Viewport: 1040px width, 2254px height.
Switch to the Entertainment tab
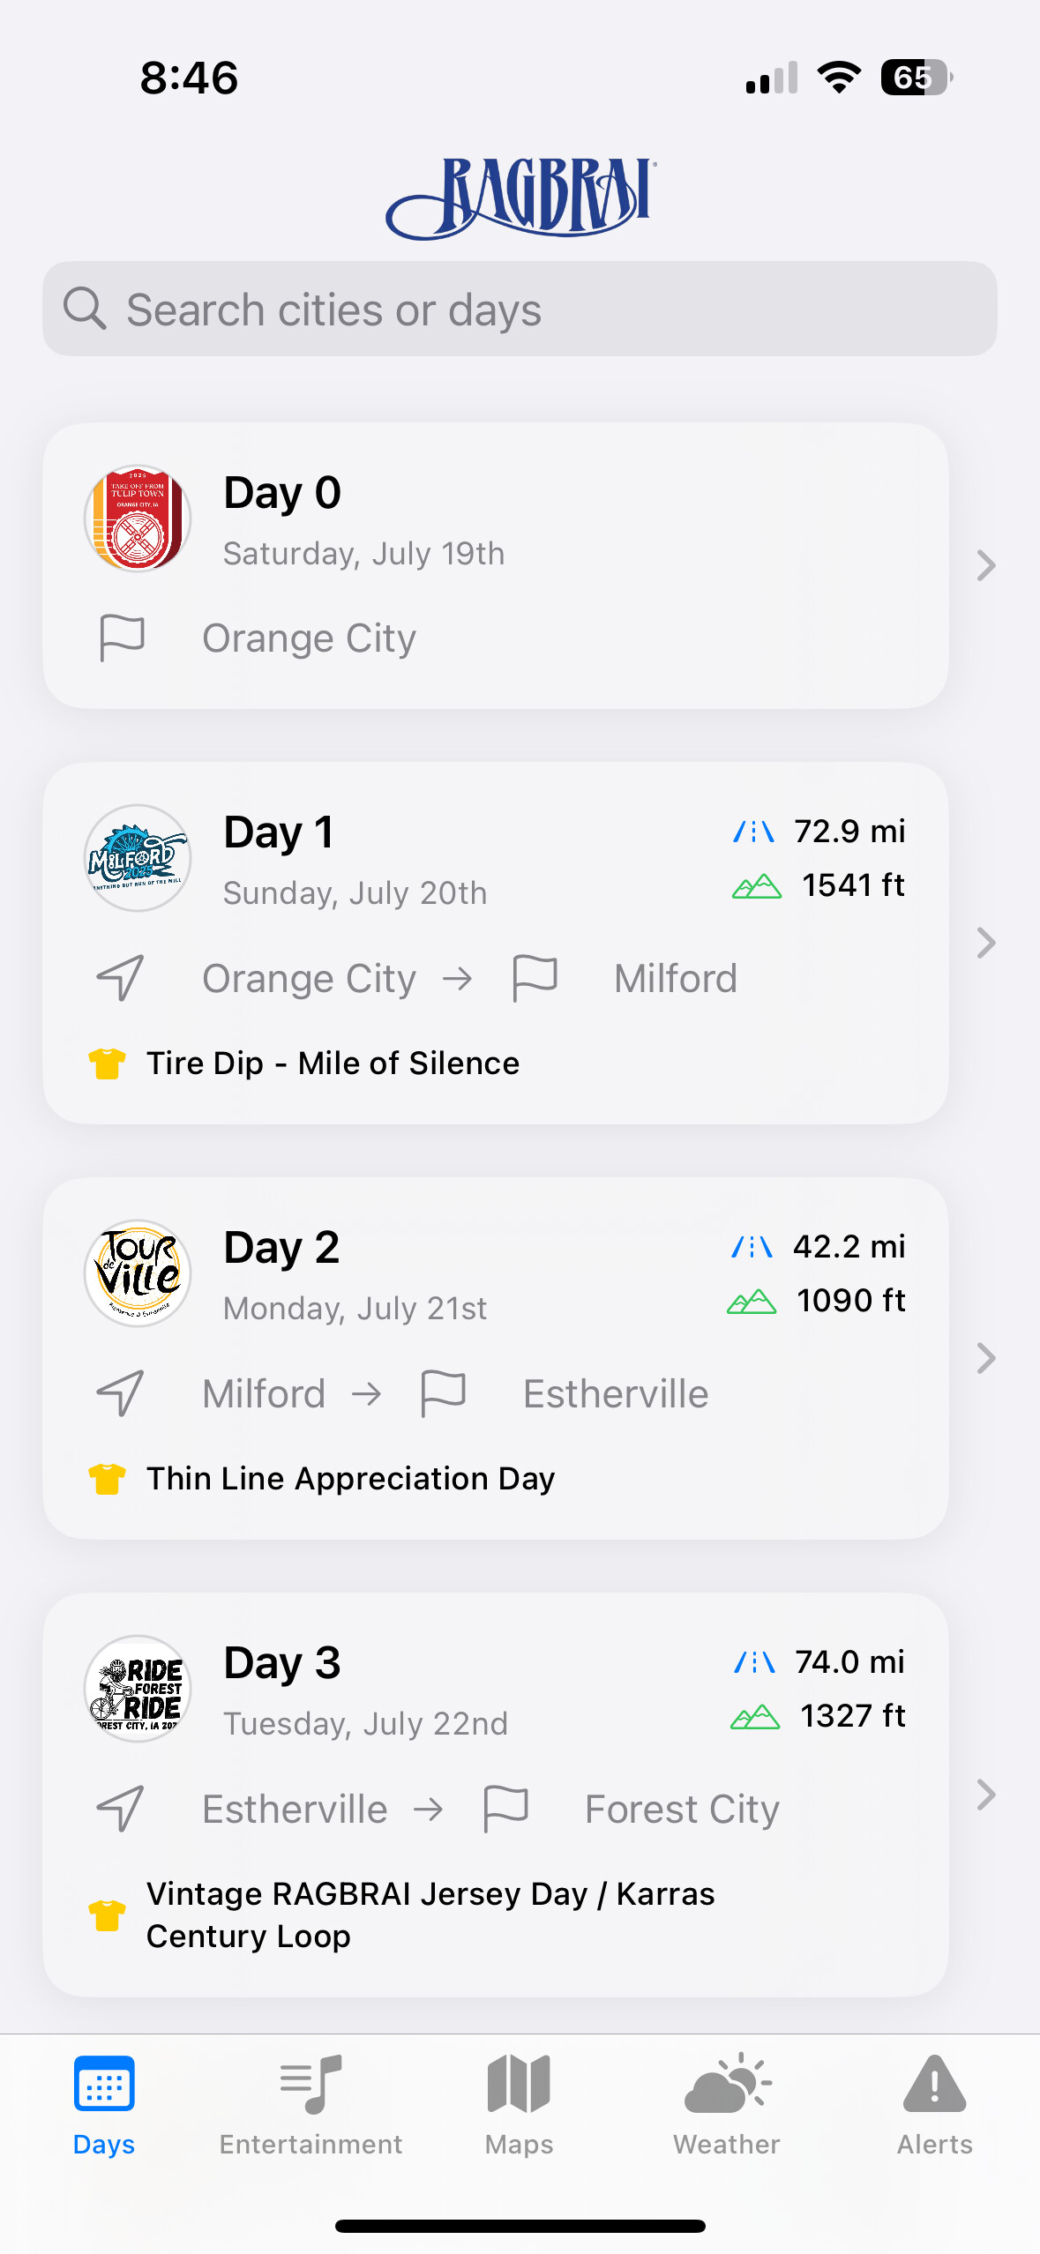coord(311,2104)
